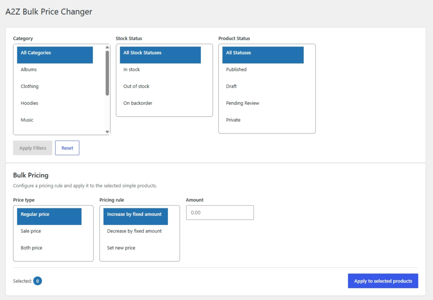Image resolution: width=433 pixels, height=300 pixels.
Task: Click the Price type label
Action: (24, 200)
